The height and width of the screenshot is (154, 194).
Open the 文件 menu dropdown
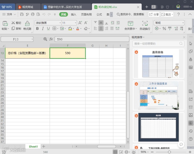point(9,14)
